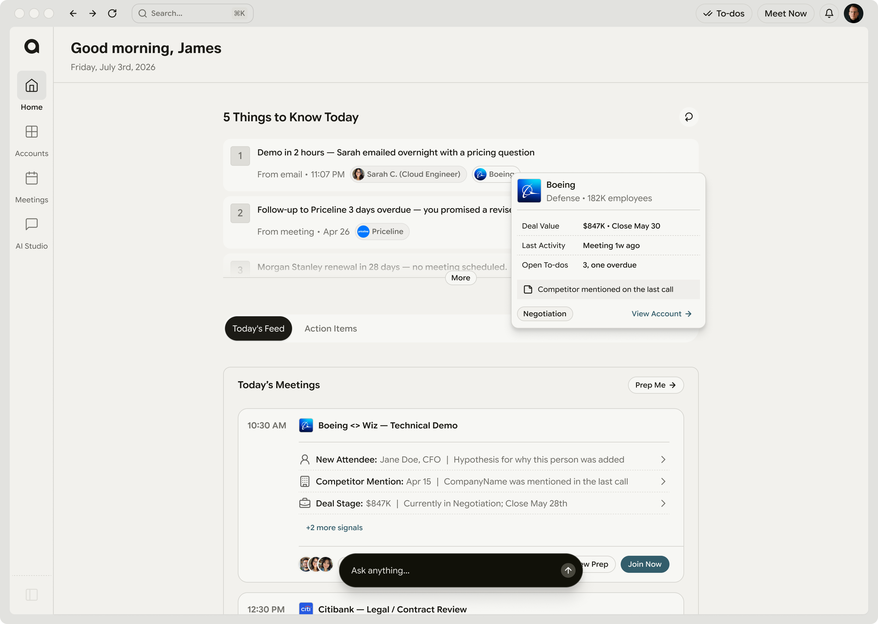Open AI Studio chat icon

(31, 224)
